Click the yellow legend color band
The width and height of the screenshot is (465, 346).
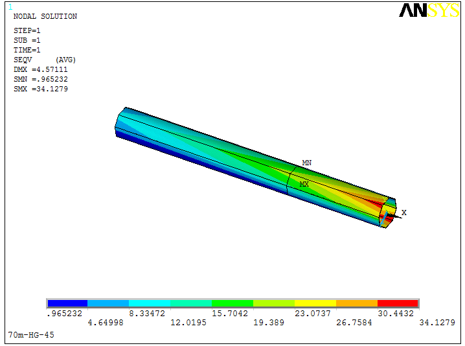click(x=315, y=303)
